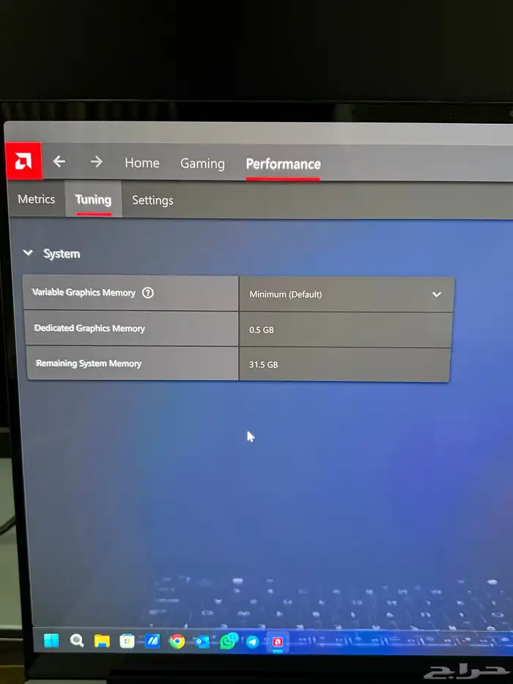
Task: Open Microsoft Store from taskbar
Action: (x=127, y=641)
